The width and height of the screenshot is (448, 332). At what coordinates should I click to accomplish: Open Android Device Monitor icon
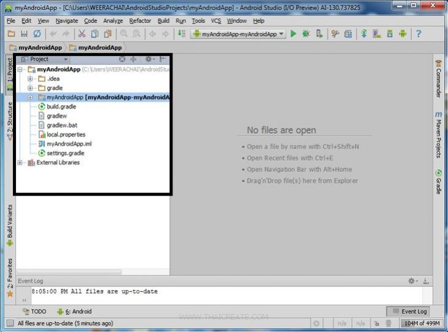click(x=403, y=34)
